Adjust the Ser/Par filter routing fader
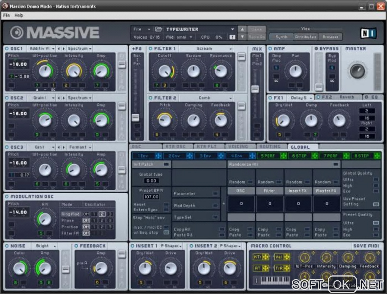 [135, 118]
